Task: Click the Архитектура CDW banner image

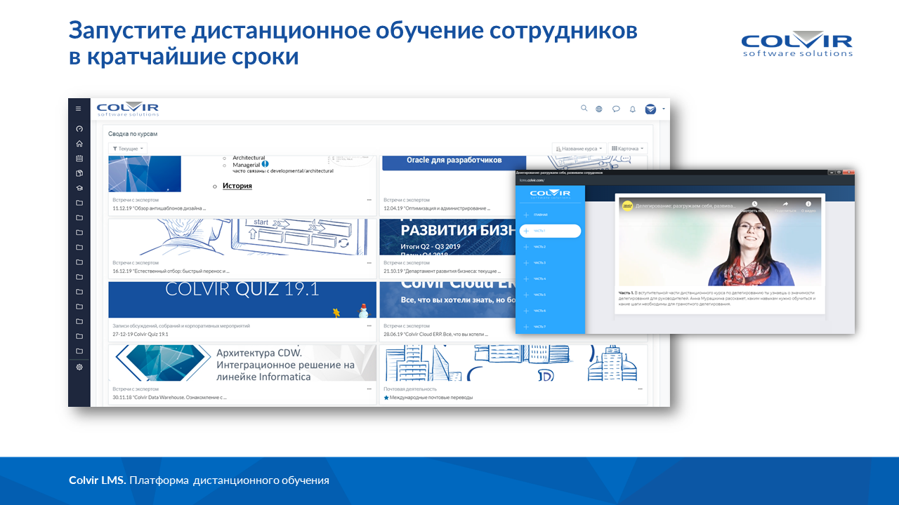Action: tap(242, 363)
